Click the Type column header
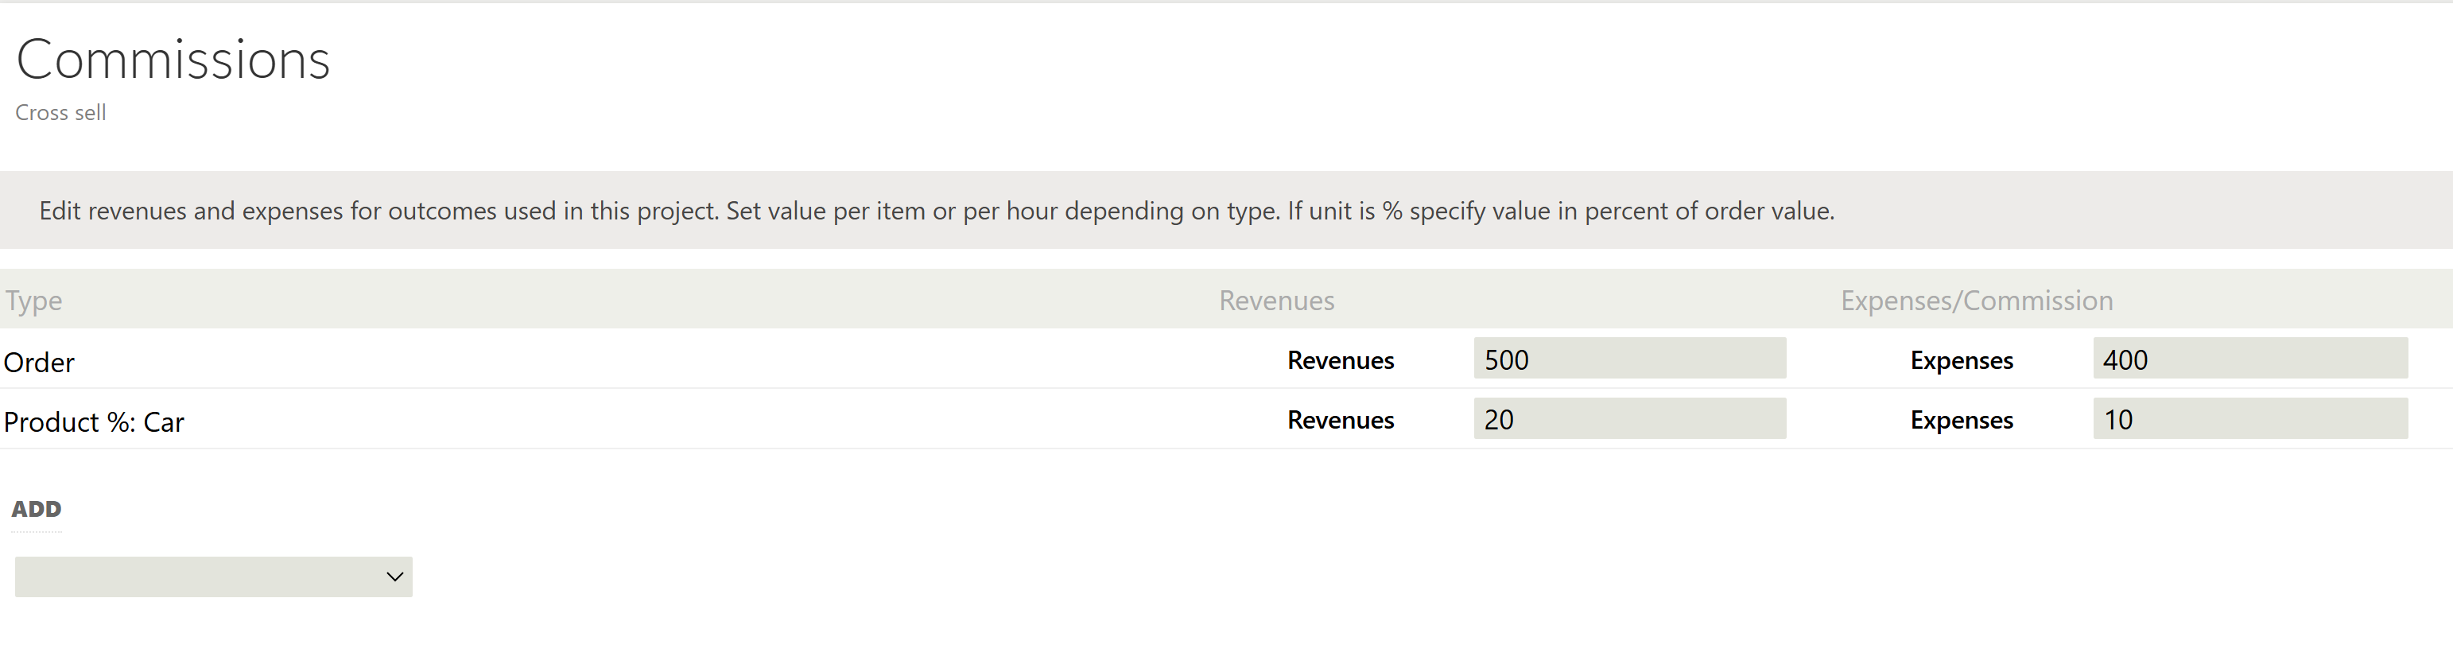2453x664 pixels. pyautogui.click(x=33, y=300)
